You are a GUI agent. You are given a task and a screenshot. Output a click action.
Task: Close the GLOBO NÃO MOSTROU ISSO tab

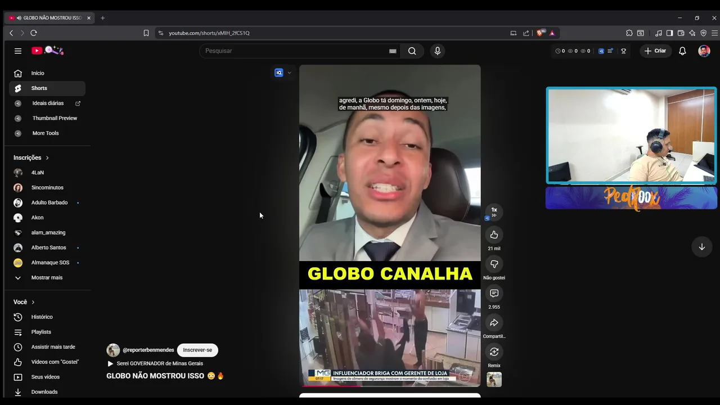pos(88,18)
